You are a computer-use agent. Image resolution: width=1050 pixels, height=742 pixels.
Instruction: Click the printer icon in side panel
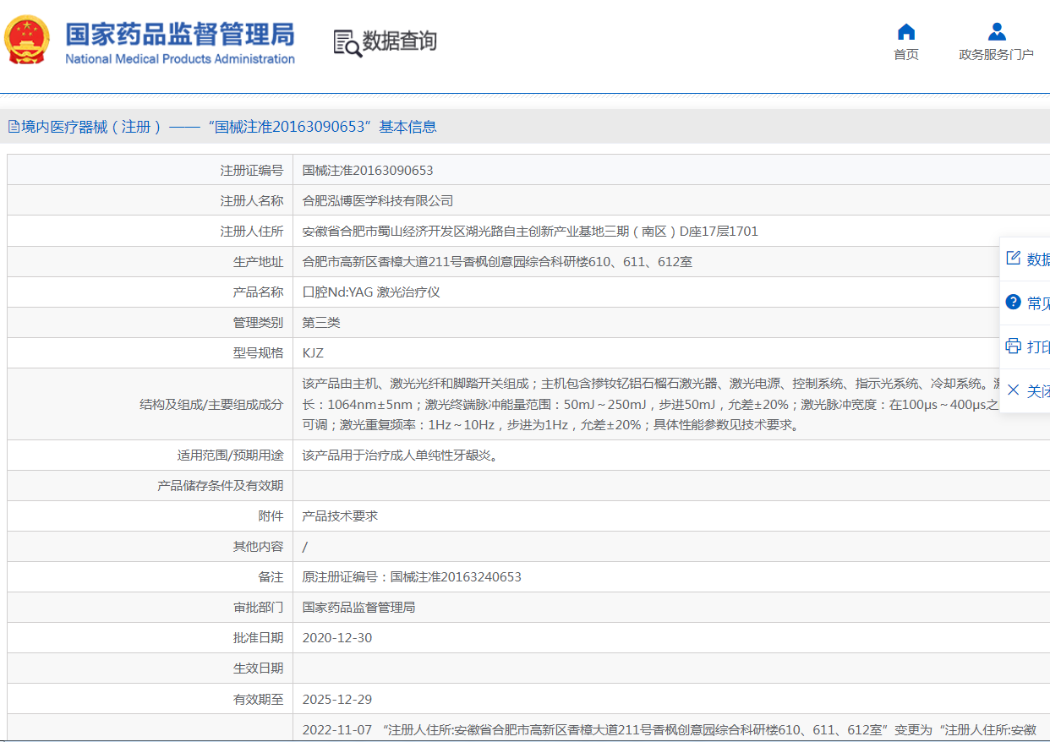(x=1013, y=346)
